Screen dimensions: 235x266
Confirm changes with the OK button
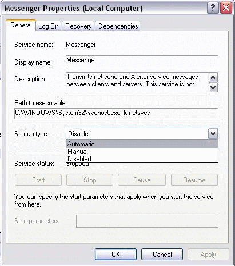click(115, 254)
